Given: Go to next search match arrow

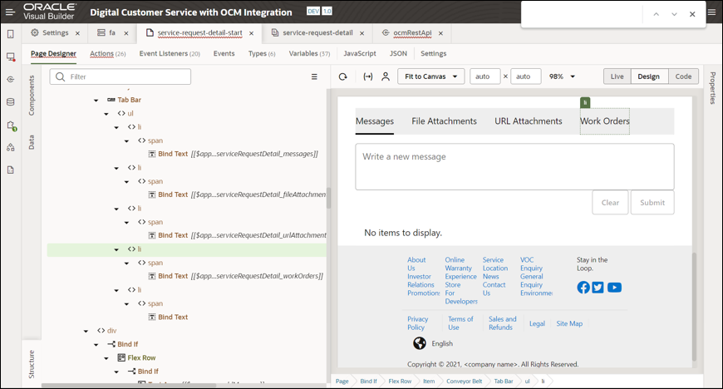Looking at the screenshot, I should click(x=674, y=14).
